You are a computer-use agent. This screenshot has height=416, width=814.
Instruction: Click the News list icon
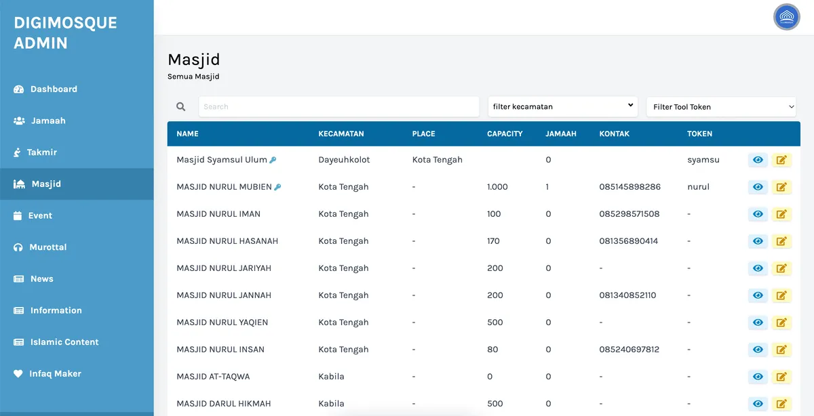18,278
